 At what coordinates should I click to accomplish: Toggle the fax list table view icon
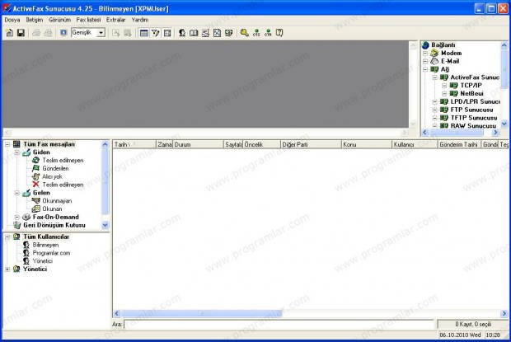143,33
